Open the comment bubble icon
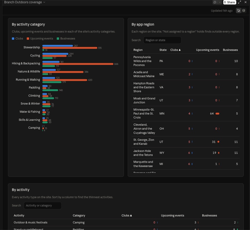The image size is (250, 230). click(x=215, y=2)
